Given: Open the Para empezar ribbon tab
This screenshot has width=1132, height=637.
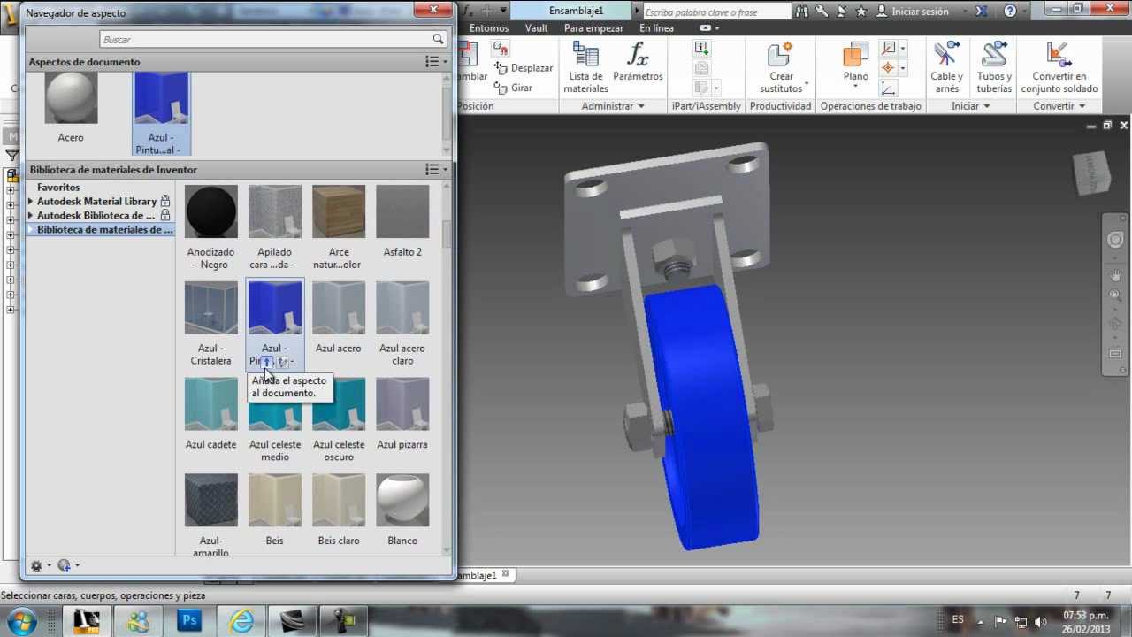Looking at the screenshot, I should coord(593,28).
